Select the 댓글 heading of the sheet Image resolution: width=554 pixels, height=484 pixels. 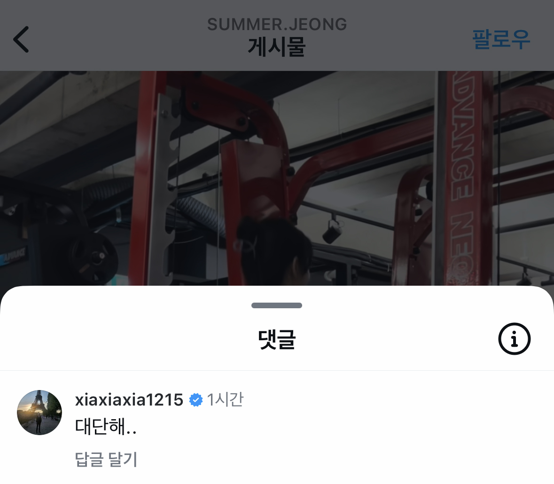pos(277,339)
